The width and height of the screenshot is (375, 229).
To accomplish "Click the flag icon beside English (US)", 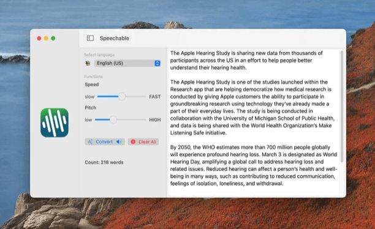I will coord(88,63).
